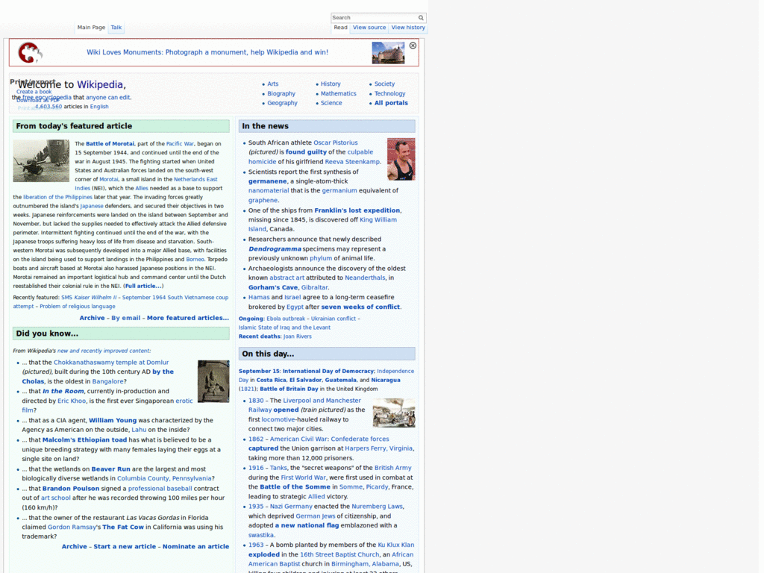Switch to the Talk tab
764x573 pixels.
[x=116, y=28]
